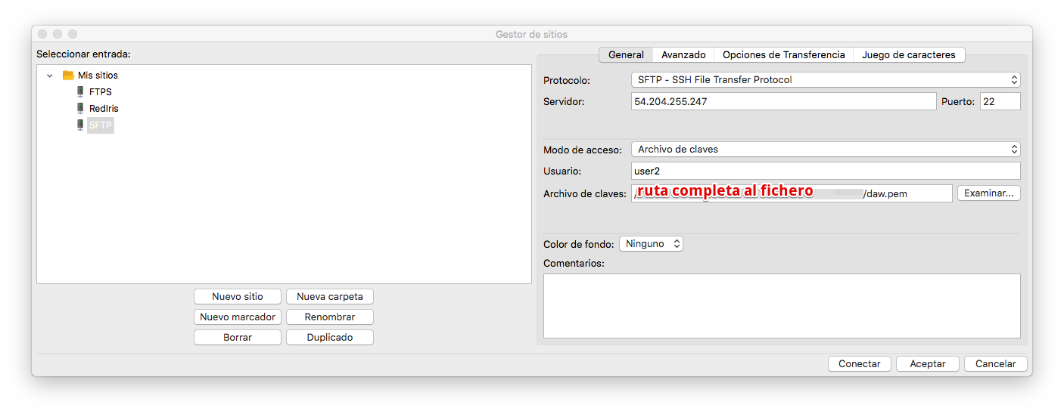The image size is (1064, 414).
Task: Click the Mis sitios folder icon
Action: click(x=68, y=75)
